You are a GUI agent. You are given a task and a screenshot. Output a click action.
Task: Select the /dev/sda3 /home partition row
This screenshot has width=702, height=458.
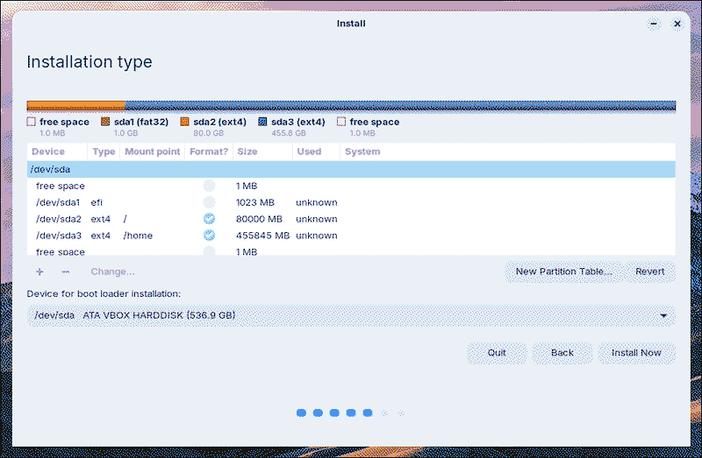pos(351,236)
